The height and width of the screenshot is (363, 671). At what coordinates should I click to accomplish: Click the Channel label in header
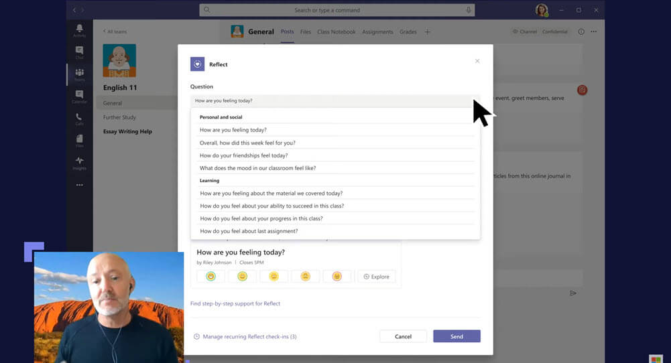tap(525, 31)
